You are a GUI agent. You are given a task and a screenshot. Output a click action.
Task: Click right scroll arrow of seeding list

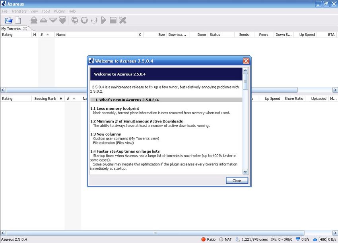(x=335, y=233)
